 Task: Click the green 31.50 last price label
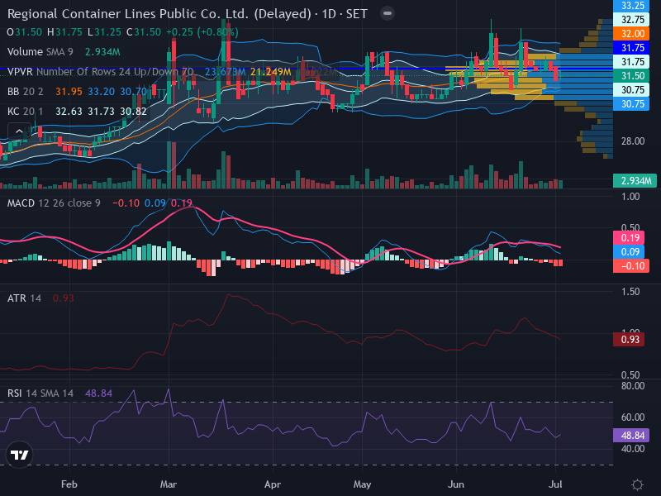click(631, 76)
